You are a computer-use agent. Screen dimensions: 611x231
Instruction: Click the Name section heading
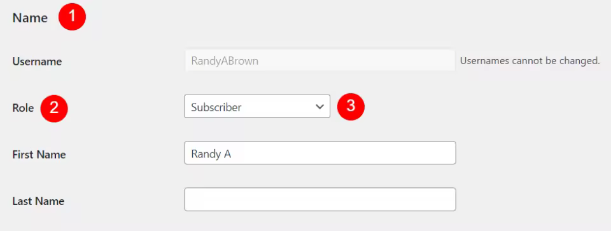30,18
